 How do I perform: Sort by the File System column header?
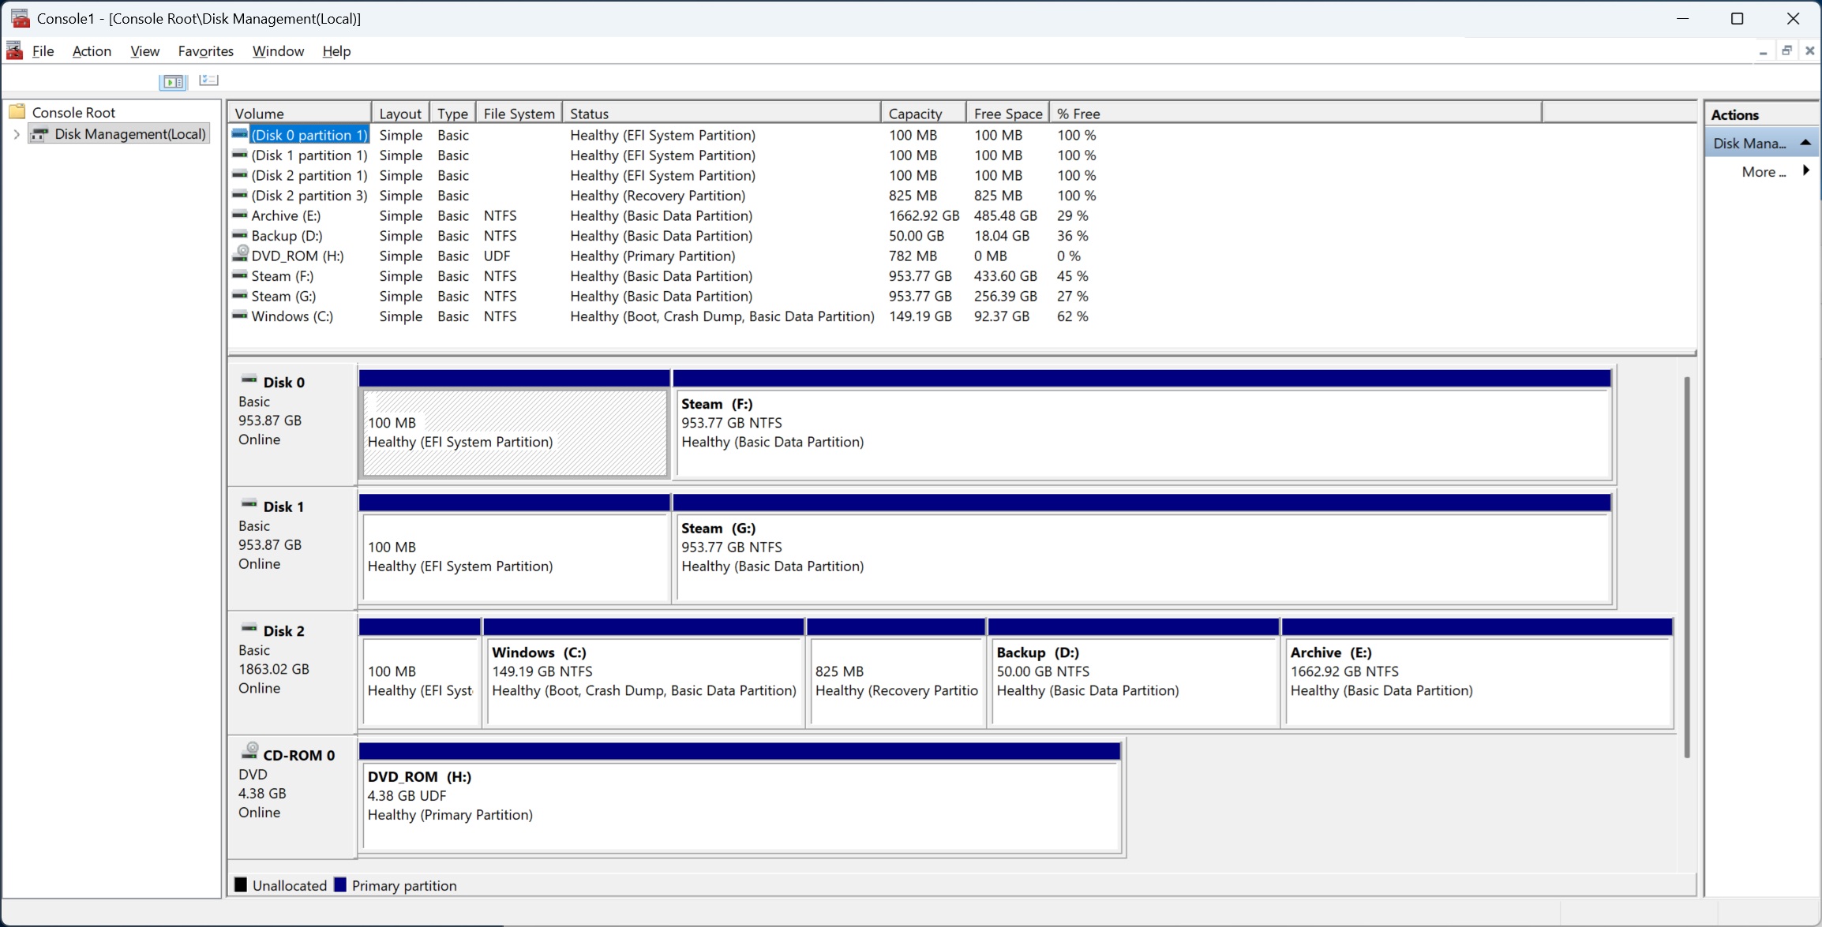(519, 113)
